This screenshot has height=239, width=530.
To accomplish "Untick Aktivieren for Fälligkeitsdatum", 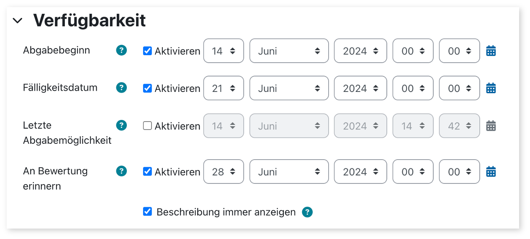I will 147,88.
